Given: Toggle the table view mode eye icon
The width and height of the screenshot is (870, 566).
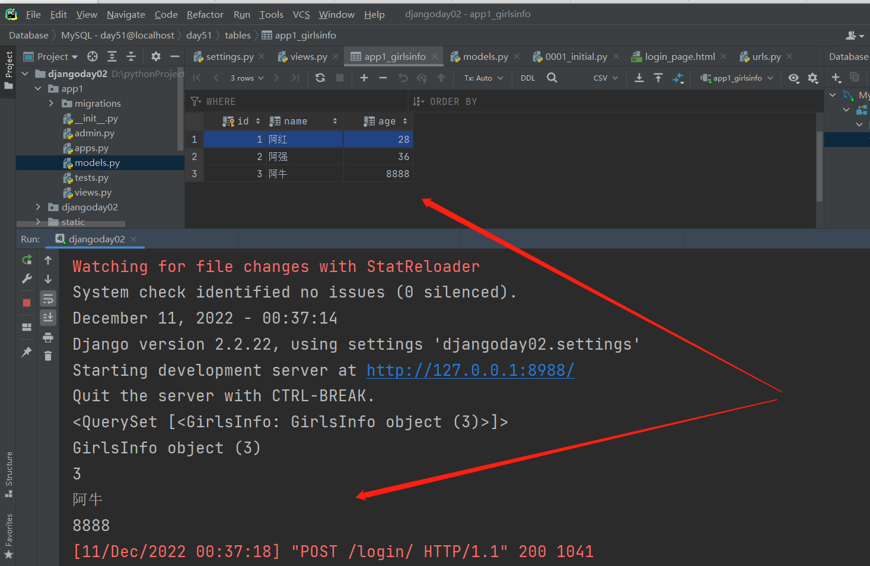Looking at the screenshot, I should tap(793, 78).
